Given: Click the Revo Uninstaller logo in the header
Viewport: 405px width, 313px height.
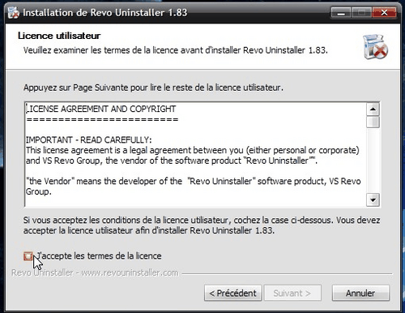Looking at the screenshot, I should pyautogui.click(x=375, y=47).
